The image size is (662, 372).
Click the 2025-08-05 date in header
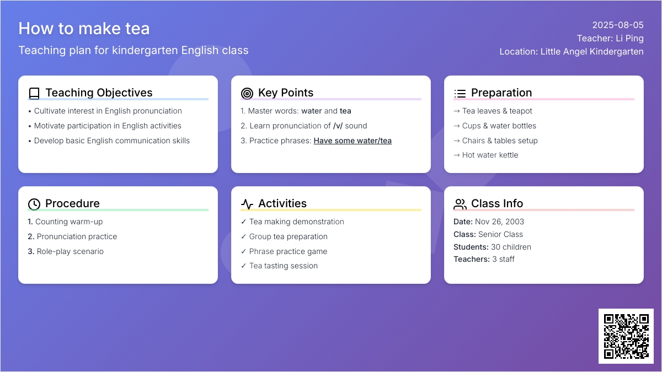(x=618, y=25)
